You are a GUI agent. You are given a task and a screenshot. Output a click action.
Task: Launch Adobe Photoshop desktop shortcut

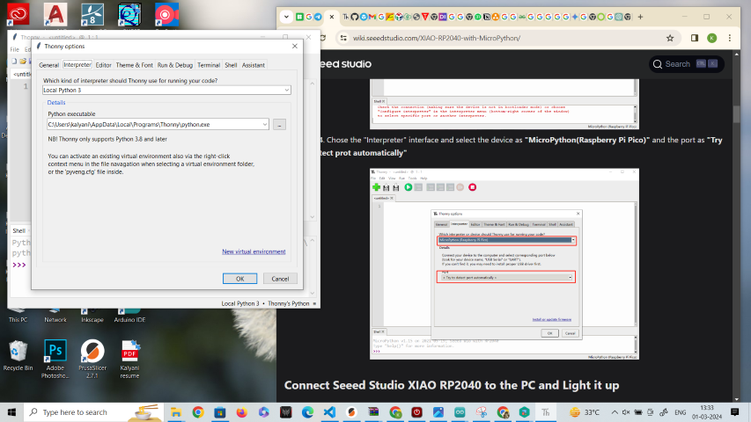coord(55,359)
